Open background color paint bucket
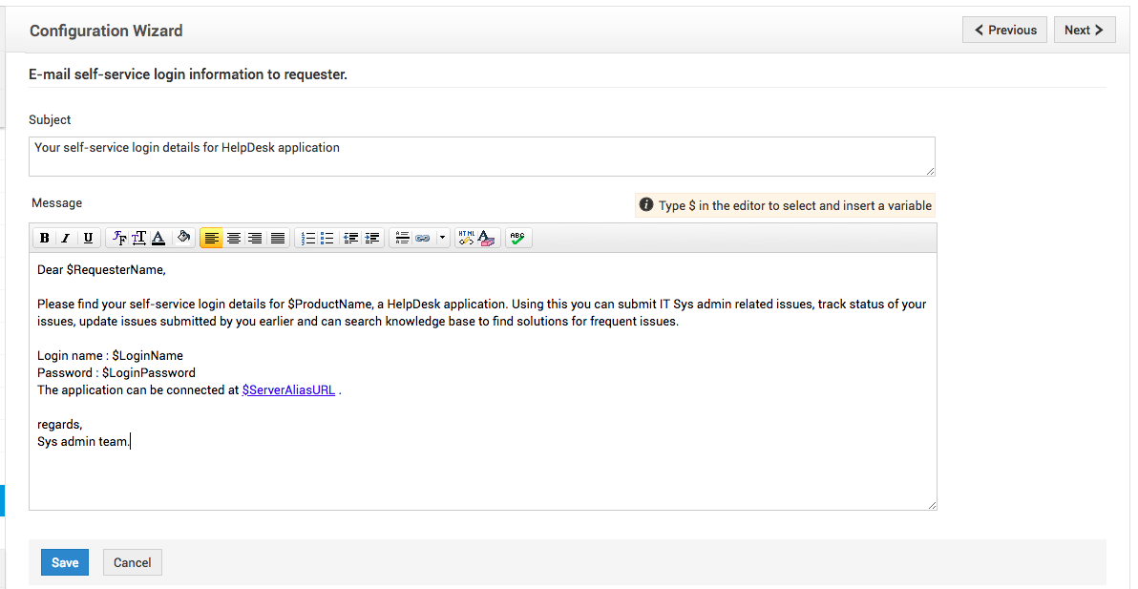This screenshot has width=1138, height=589. point(184,239)
